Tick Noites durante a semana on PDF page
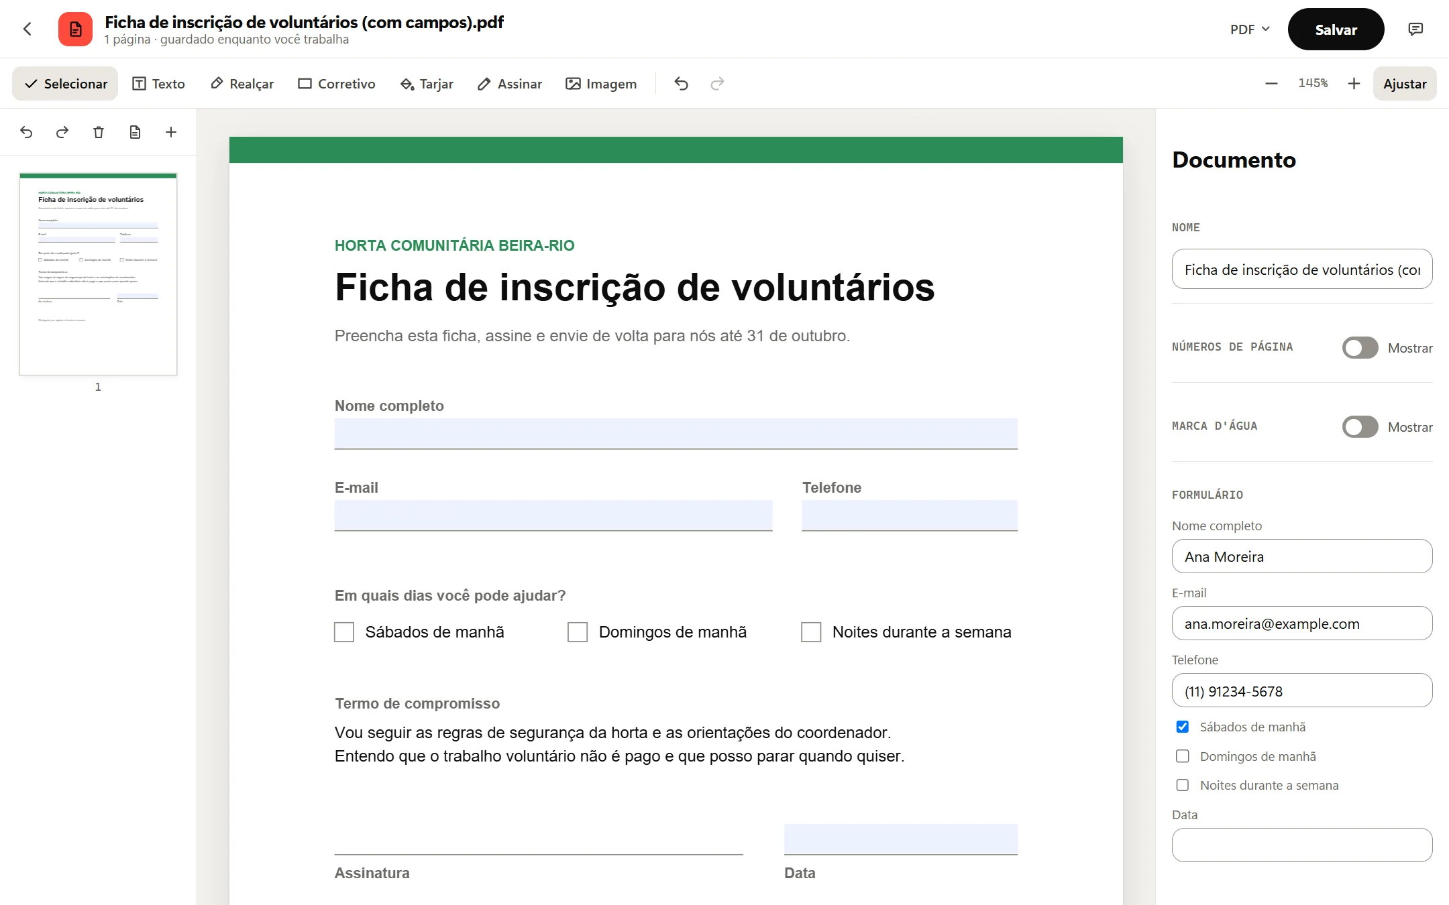1449x905 pixels. click(811, 632)
